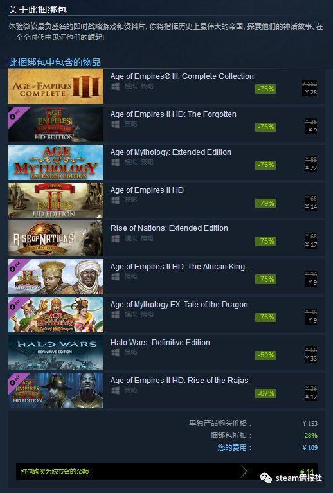Click WeChat logo icon in watermark
Screen dimensions: 333x493
[266, 478]
